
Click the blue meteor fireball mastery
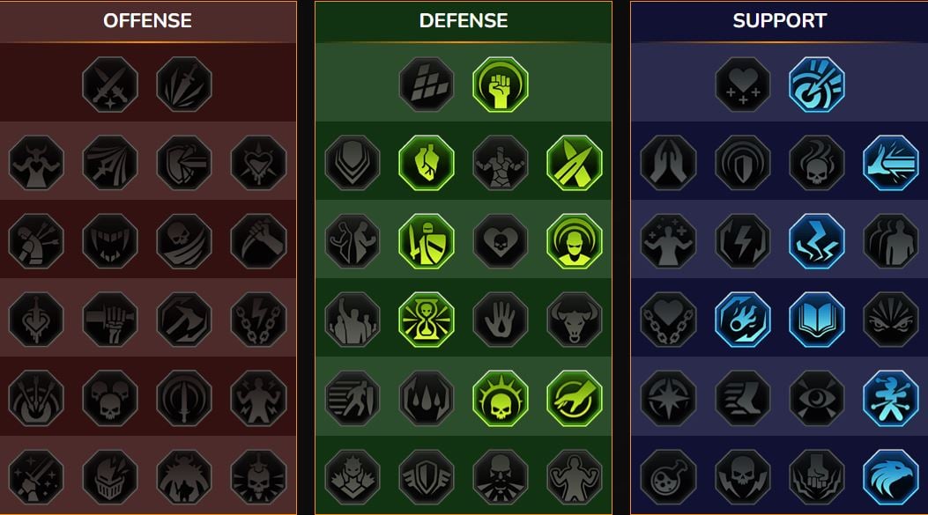[743, 320]
